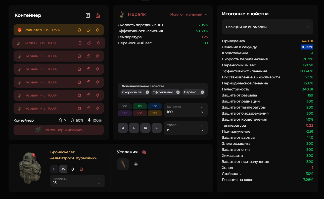Viewport: 324px width, 199px height.
Task: Remove the Бронескелет armor with trash icon
Action: pyautogui.click(x=81, y=169)
